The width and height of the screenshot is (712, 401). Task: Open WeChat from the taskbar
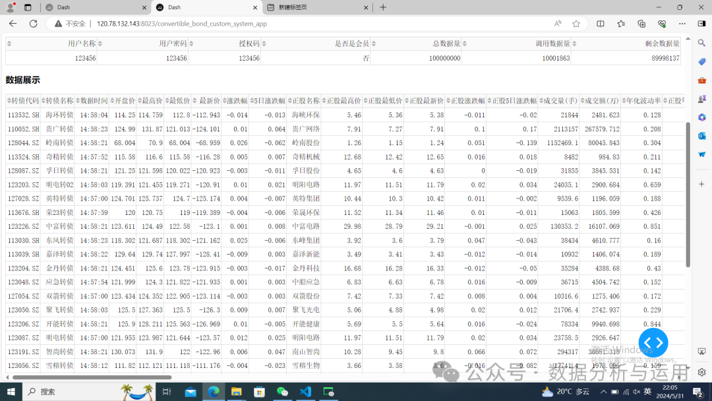[x=282, y=392]
